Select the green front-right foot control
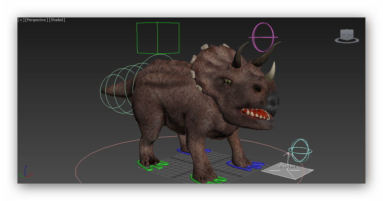 coord(208,180)
